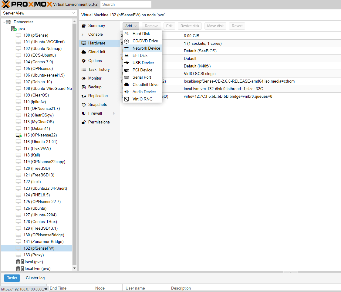Image resolution: width=341 pixels, height=292 pixels.
Task: Click the Backup floppy icon
Action: (x=84, y=87)
